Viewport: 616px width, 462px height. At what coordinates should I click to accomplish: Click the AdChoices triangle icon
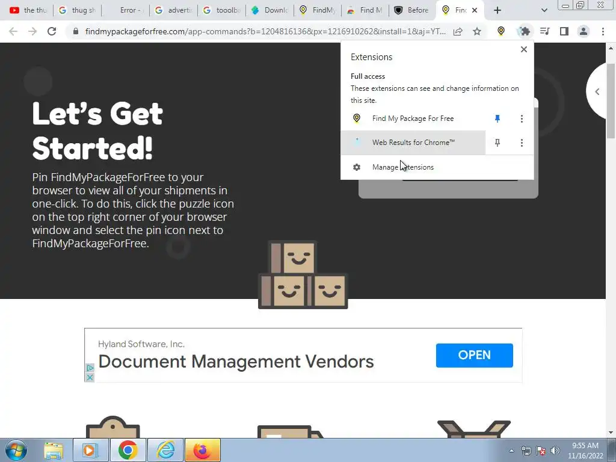(x=90, y=368)
